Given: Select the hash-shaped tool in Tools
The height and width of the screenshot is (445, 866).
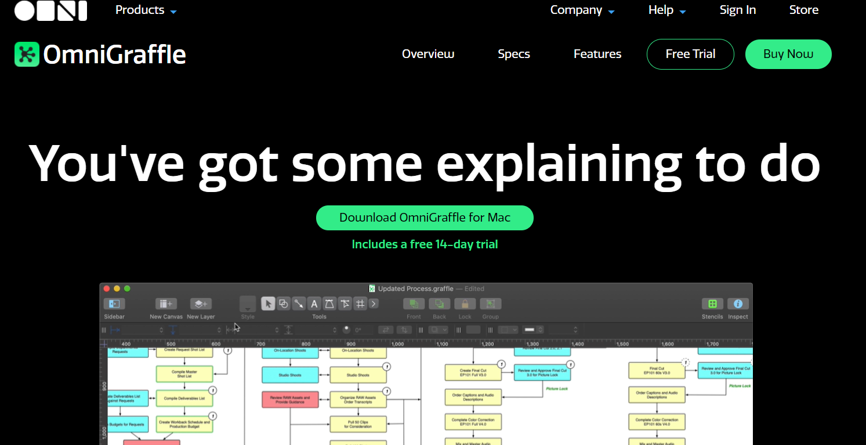Looking at the screenshot, I should [x=360, y=303].
